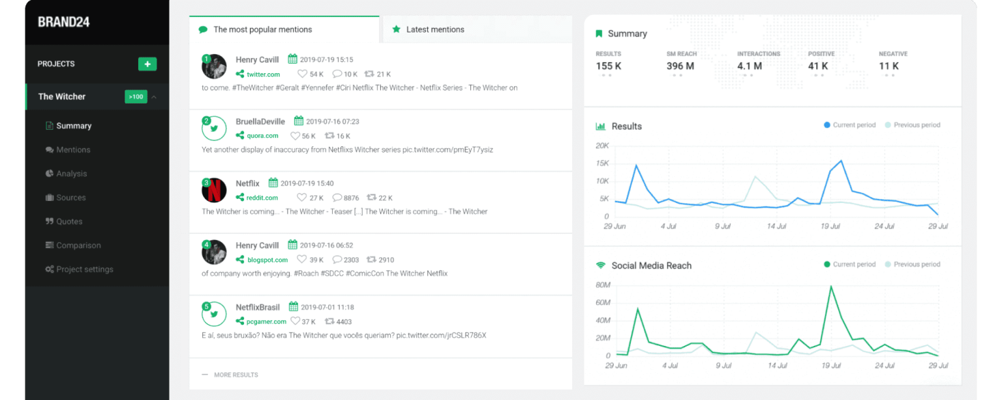Viewport: 1002px width, 400px height.
Task: Open the reddit.com source link
Action: click(262, 198)
